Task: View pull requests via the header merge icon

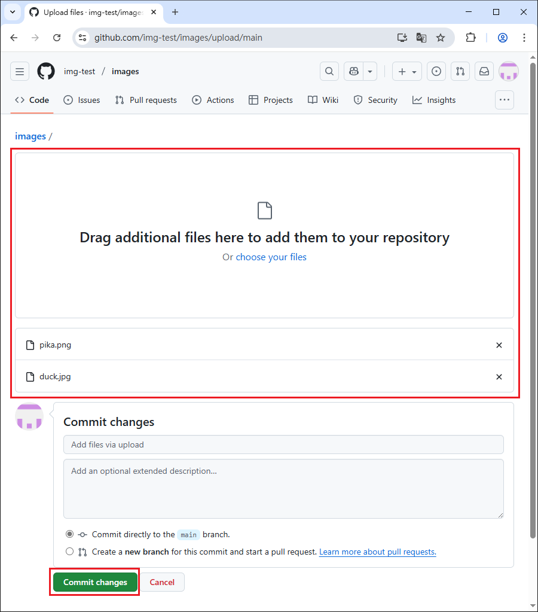Action: (460, 71)
